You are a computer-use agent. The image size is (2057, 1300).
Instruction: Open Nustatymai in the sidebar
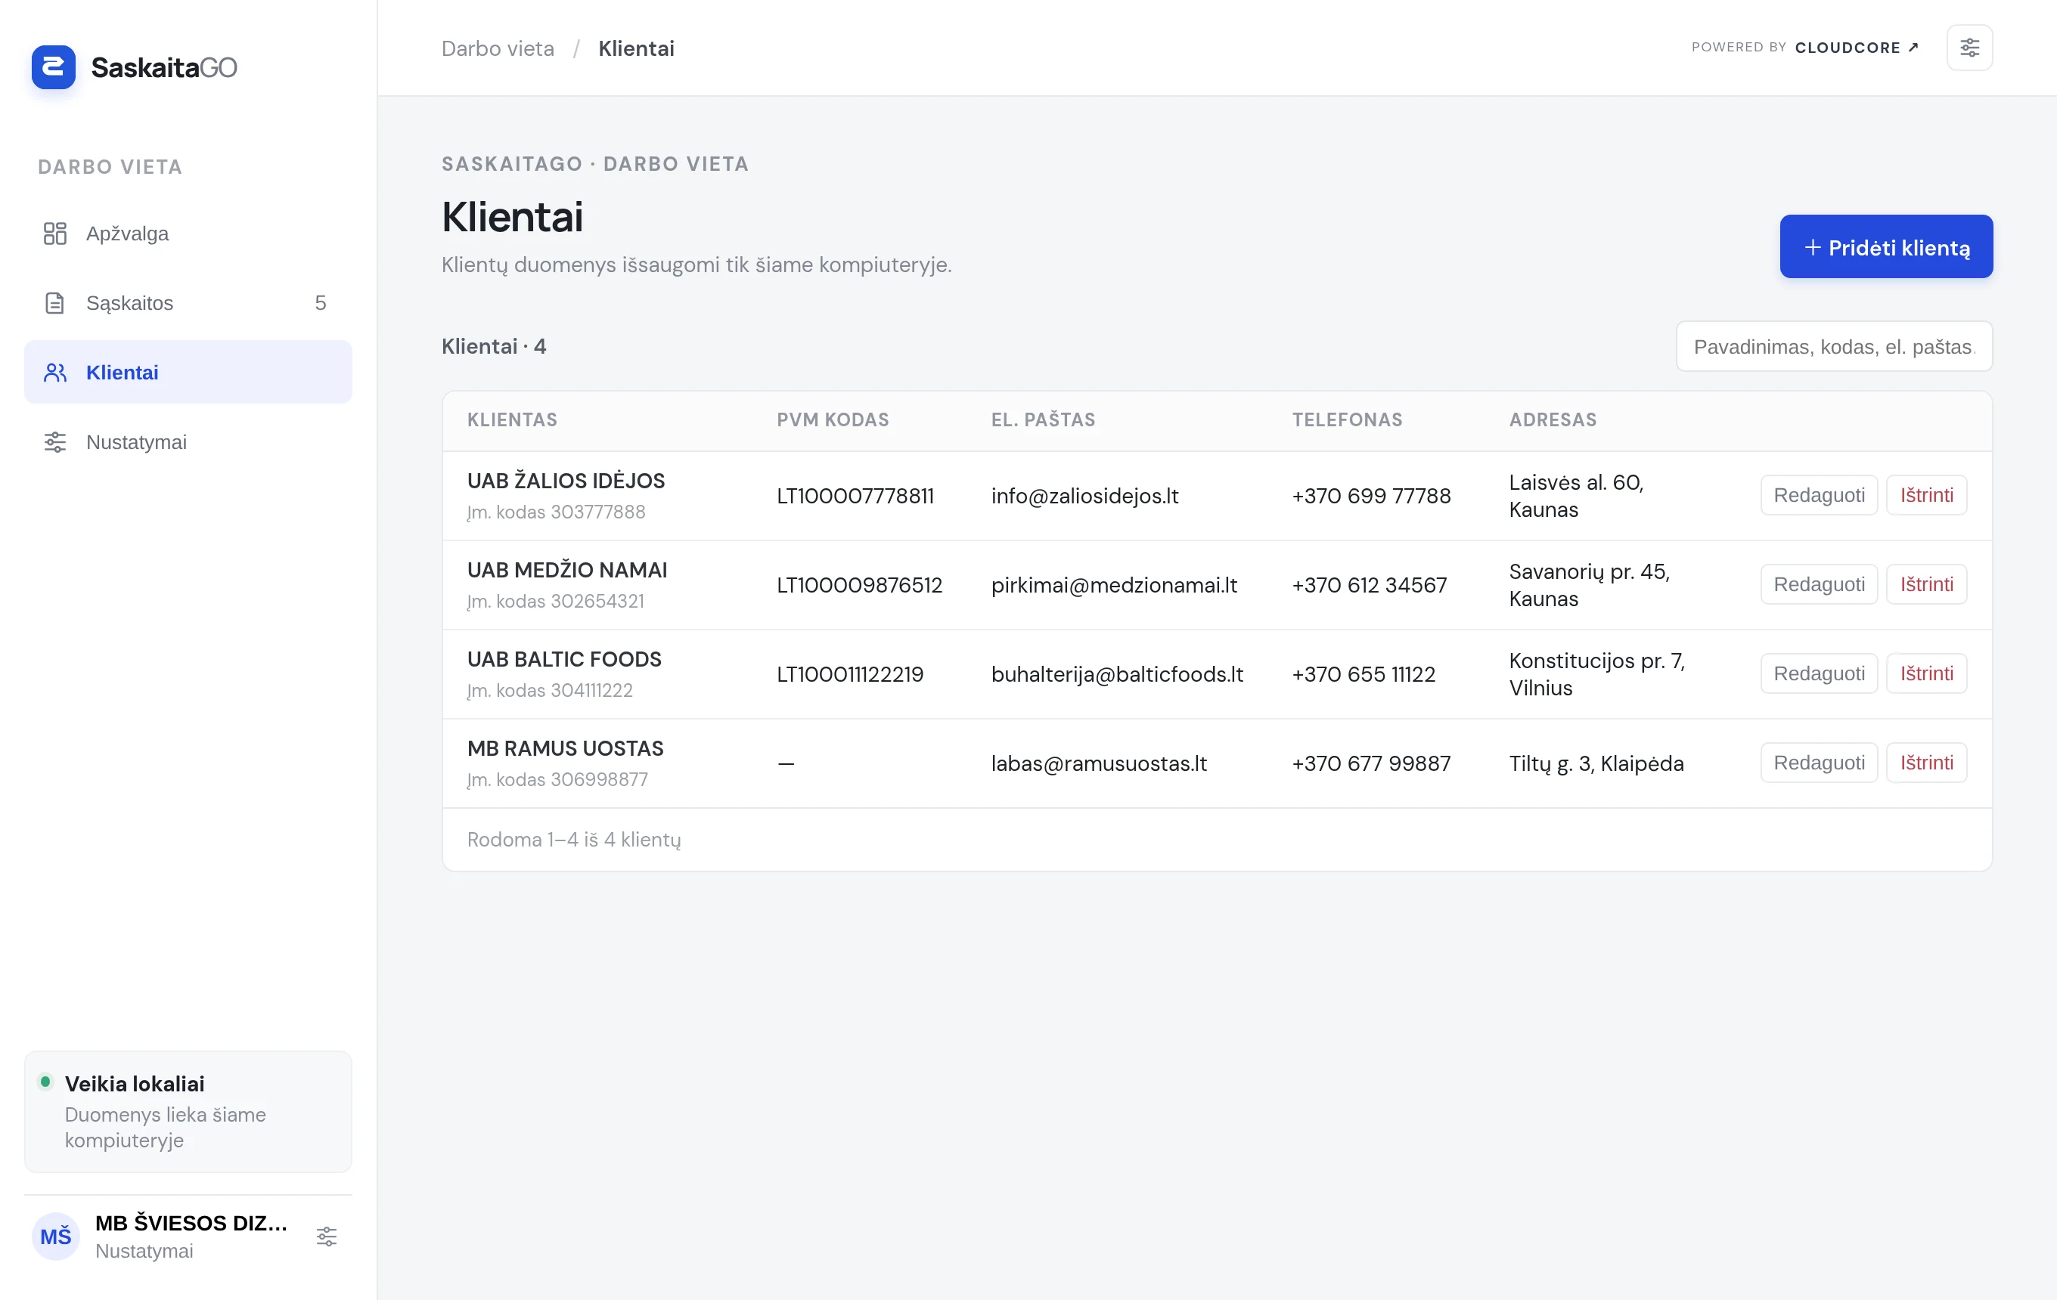(x=188, y=442)
